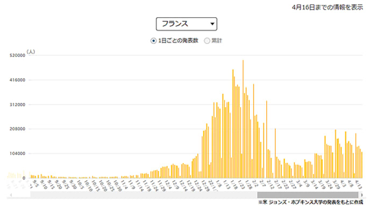The height and width of the screenshot is (208, 371).
Task: Click the 9/5 date label on the x-axis
Action: point(35,183)
